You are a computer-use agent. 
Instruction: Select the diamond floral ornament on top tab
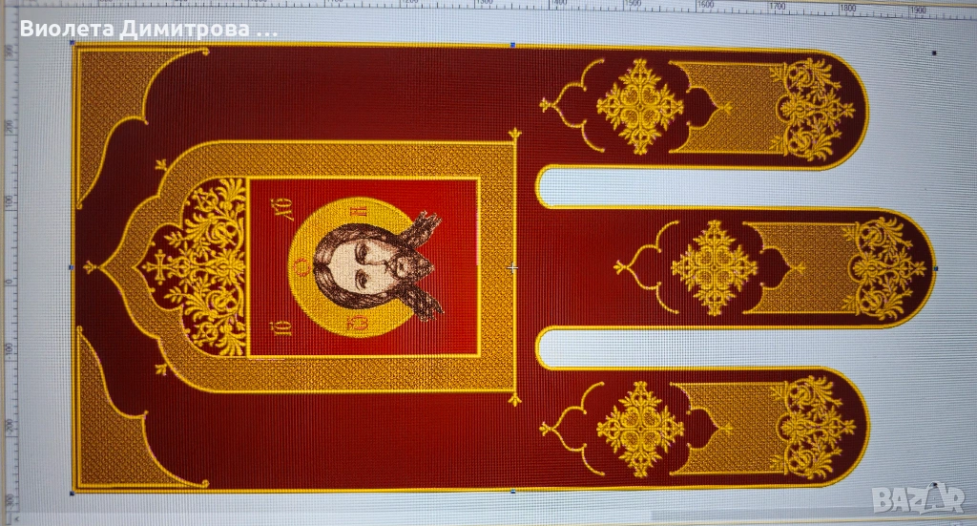point(639,105)
